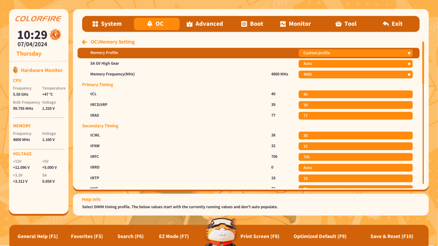
Task: Click the gear icon next to clock
Action: tap(55, 35)
